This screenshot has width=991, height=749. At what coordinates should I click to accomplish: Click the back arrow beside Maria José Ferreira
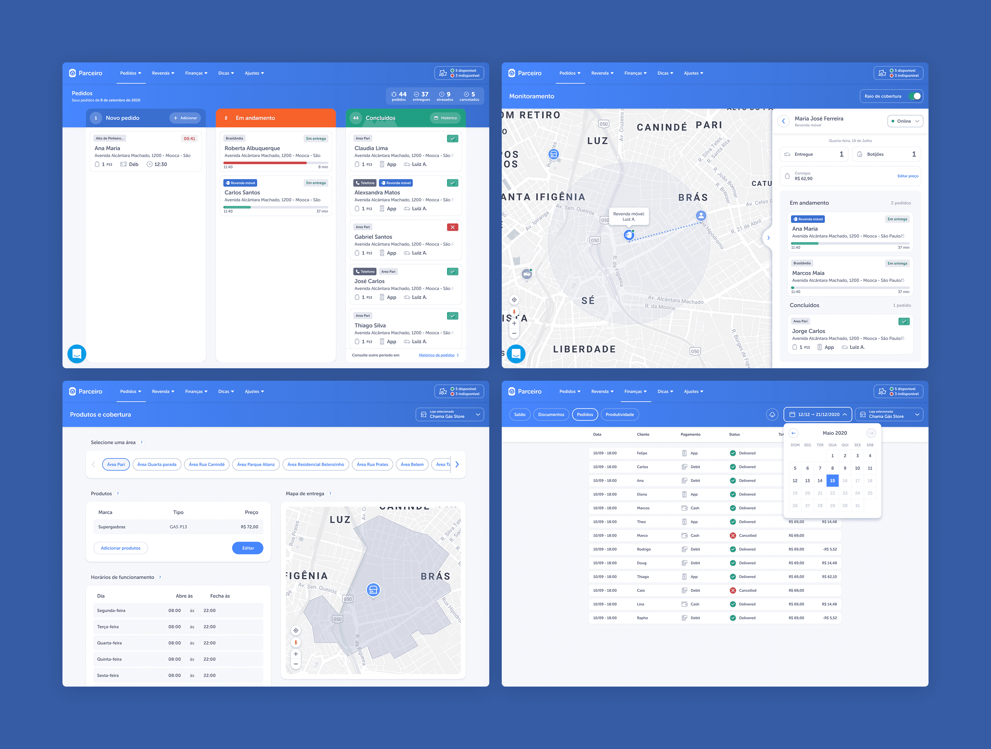point(783,121)
